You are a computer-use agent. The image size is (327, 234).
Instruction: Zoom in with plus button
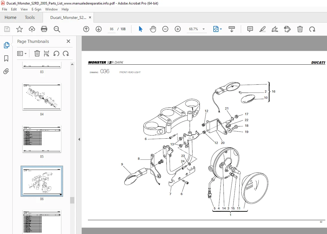[x=178, y=29]
